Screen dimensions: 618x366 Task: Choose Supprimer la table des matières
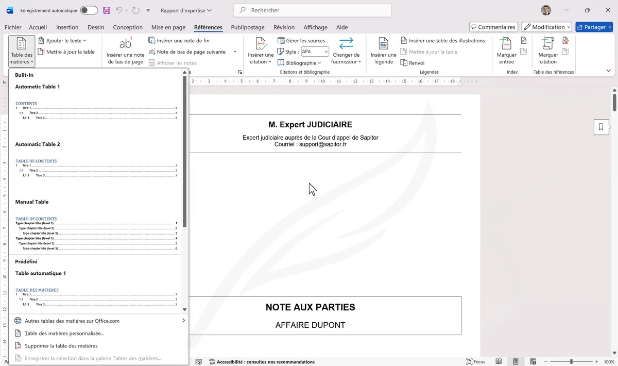tap(61, 346)
